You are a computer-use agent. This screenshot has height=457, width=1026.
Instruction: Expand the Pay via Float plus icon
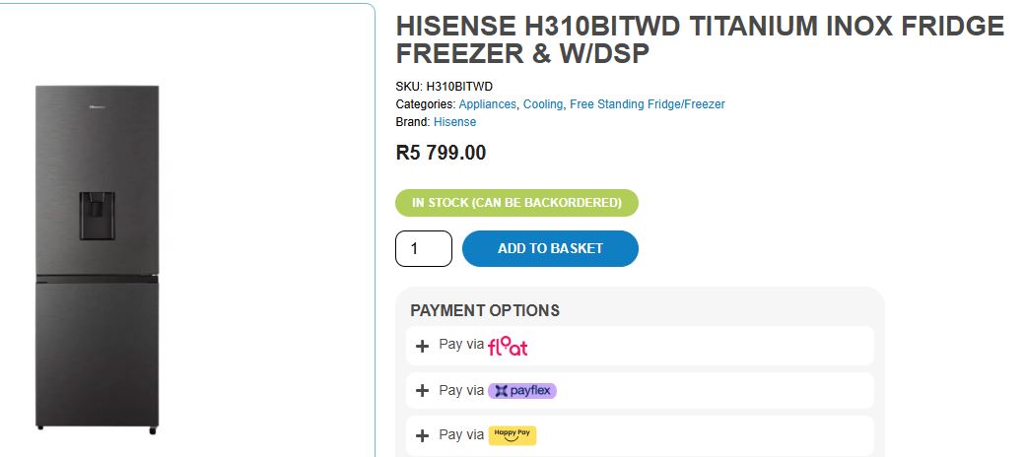coord(423,346)
